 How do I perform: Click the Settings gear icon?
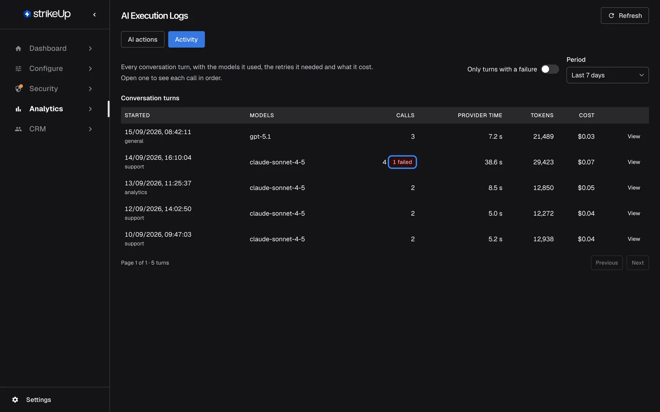(x=15, y=400)
